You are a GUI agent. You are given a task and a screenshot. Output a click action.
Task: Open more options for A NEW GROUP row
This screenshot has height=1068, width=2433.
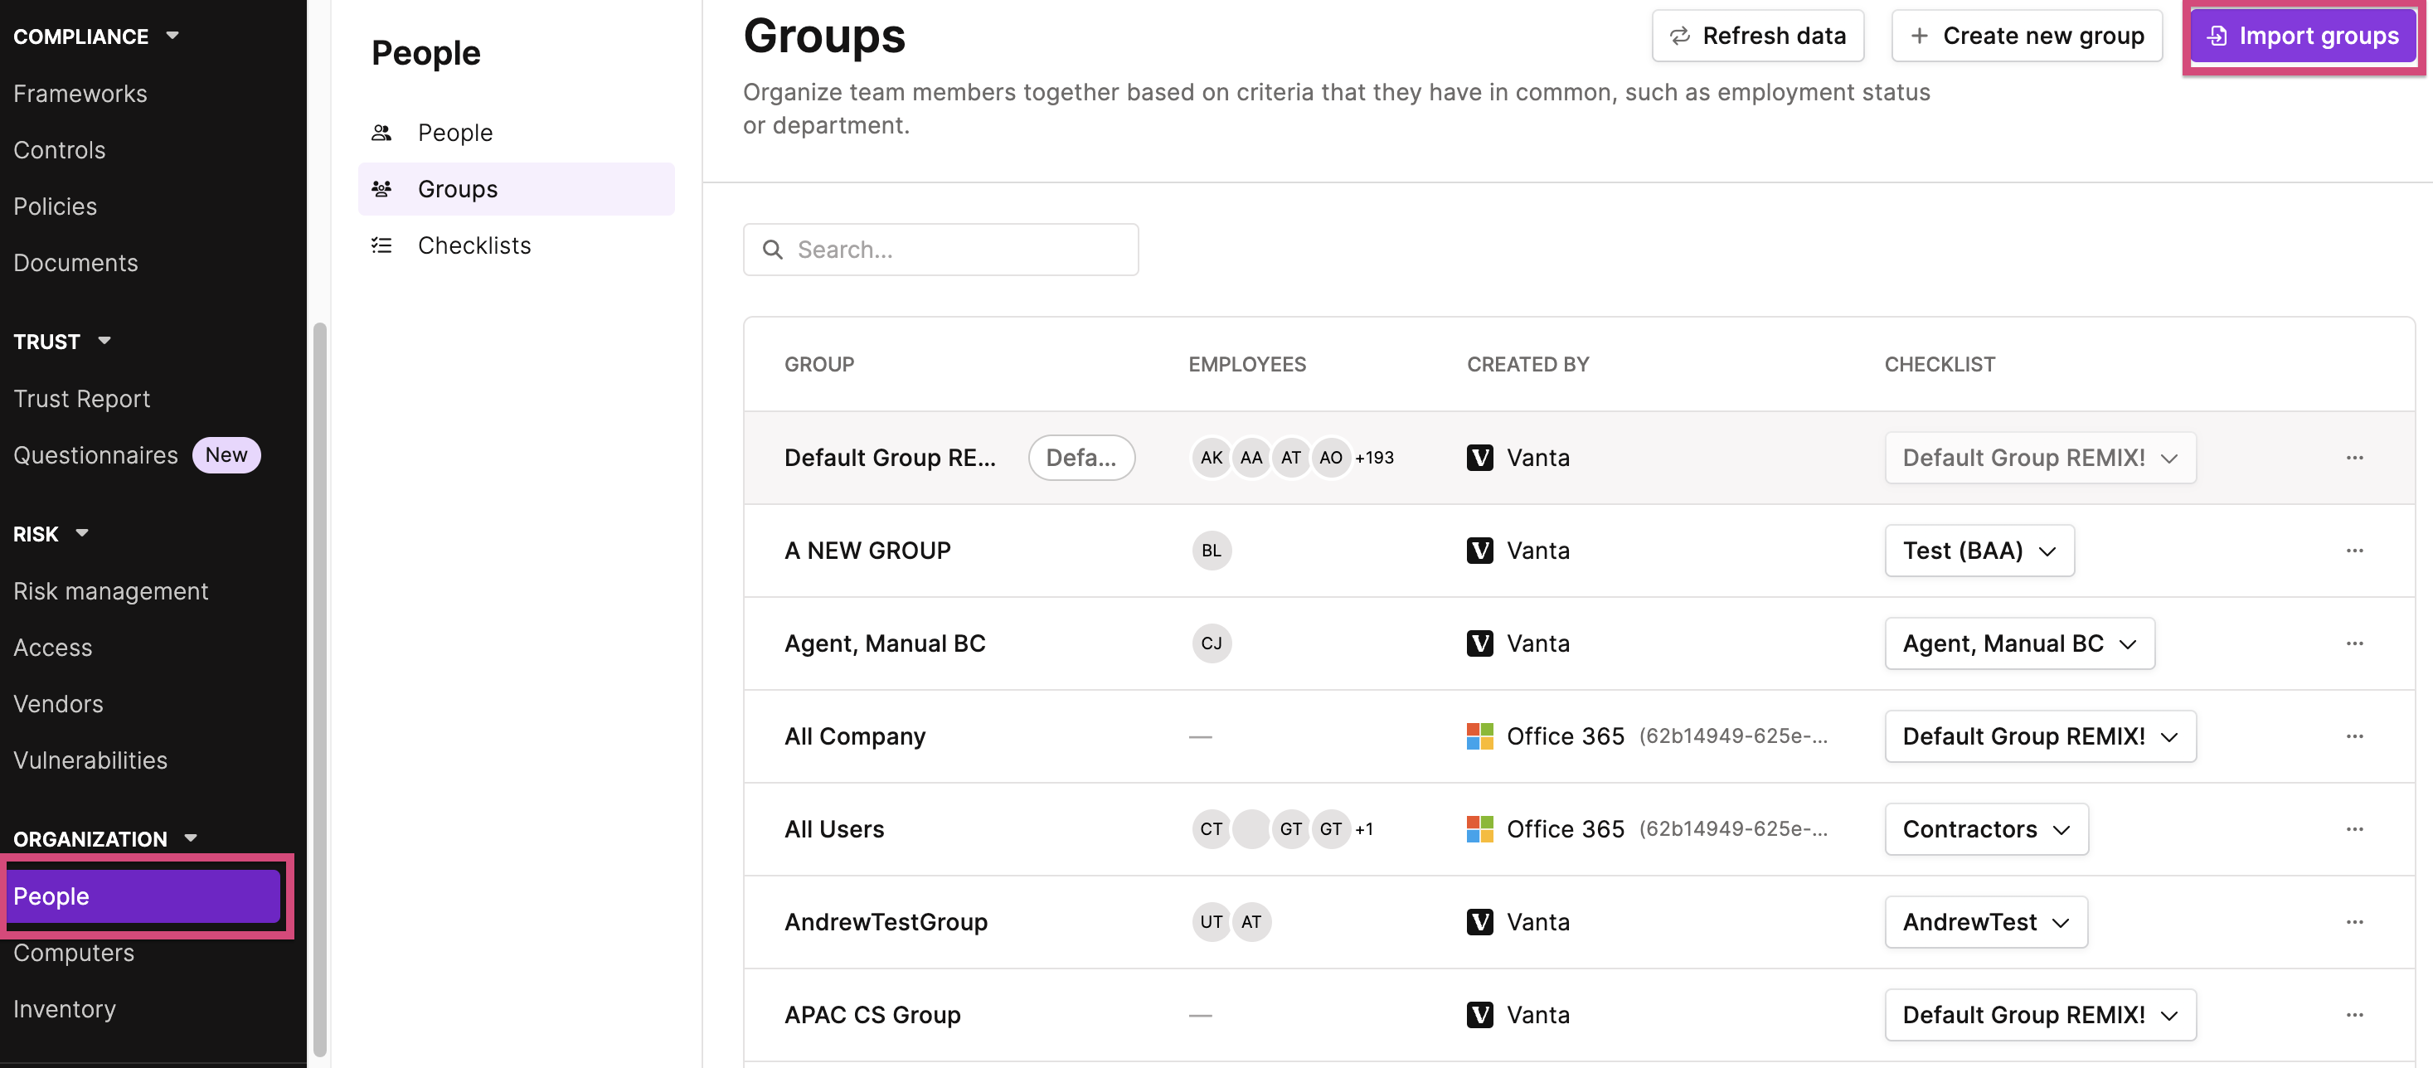(2353, 551)
